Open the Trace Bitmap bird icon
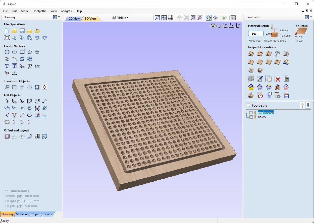The width and height of the screenshot is (314, 223). pyautogui.click(x=7, y=73)
